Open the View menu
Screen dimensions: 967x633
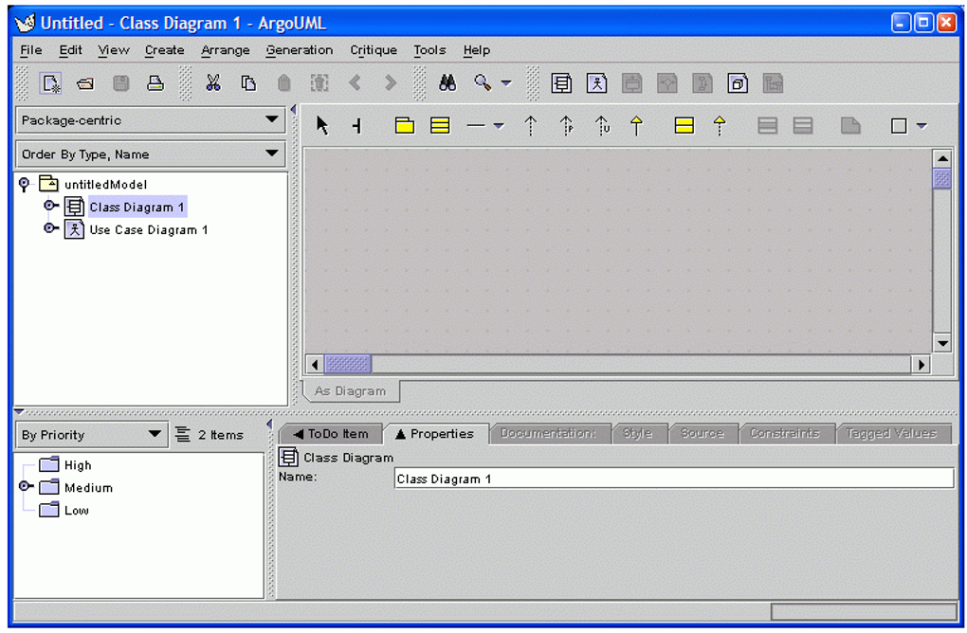114,50
